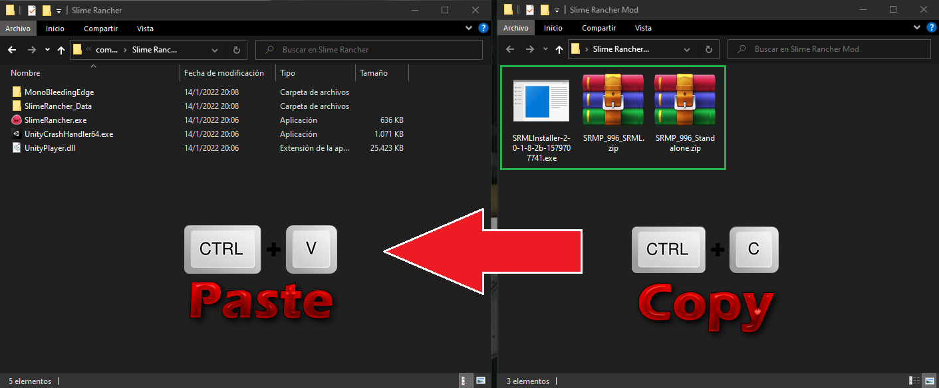Expand address bar history in Slime Rancher Mod window

[688, 49]
